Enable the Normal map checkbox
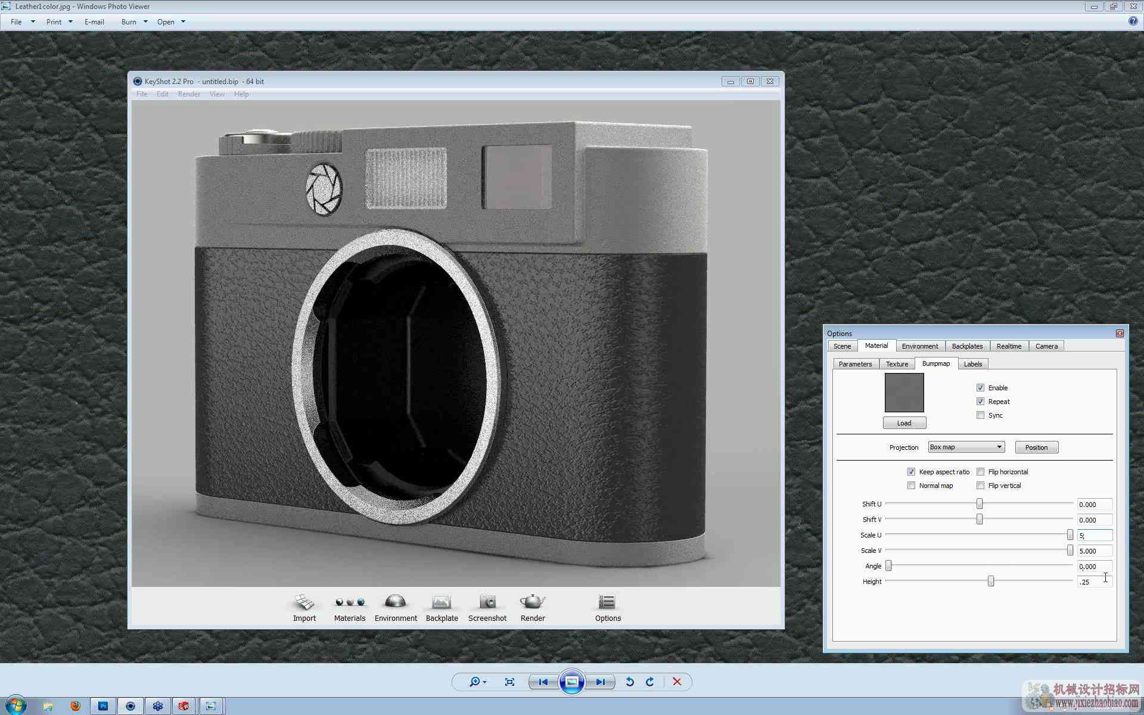1144x715 pixels. [x=911, y=486]
